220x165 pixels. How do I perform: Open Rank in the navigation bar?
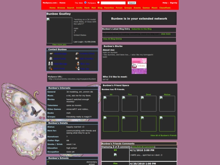pos(87,8)
